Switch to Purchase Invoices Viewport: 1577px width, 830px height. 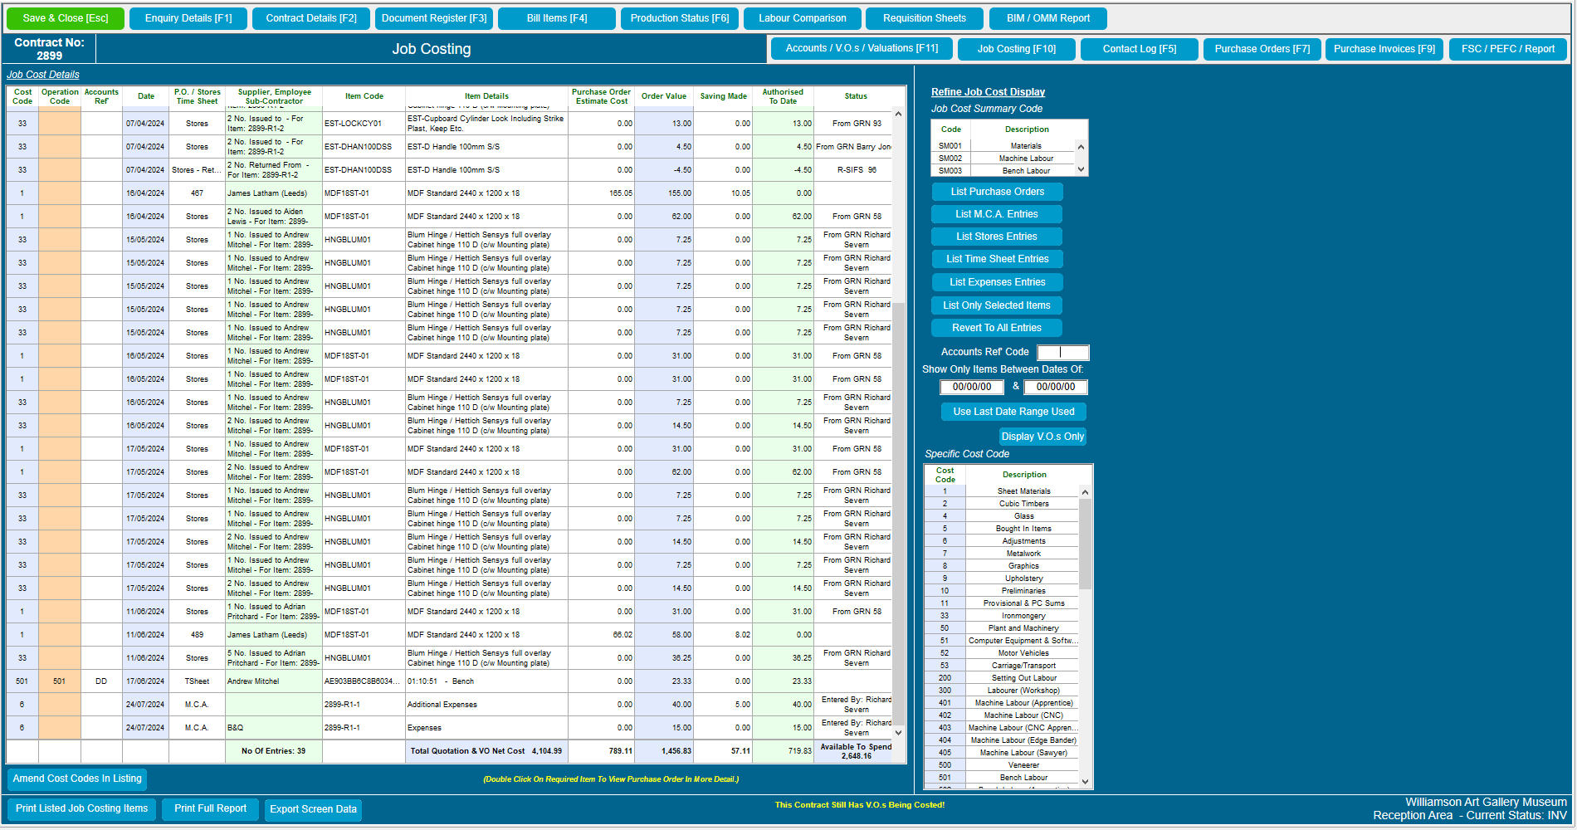click(x=1384, y=48)
